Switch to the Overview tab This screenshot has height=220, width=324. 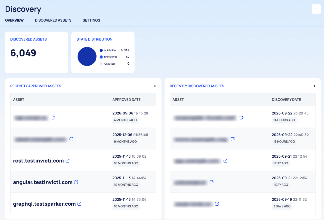click(x=14, y=20)
